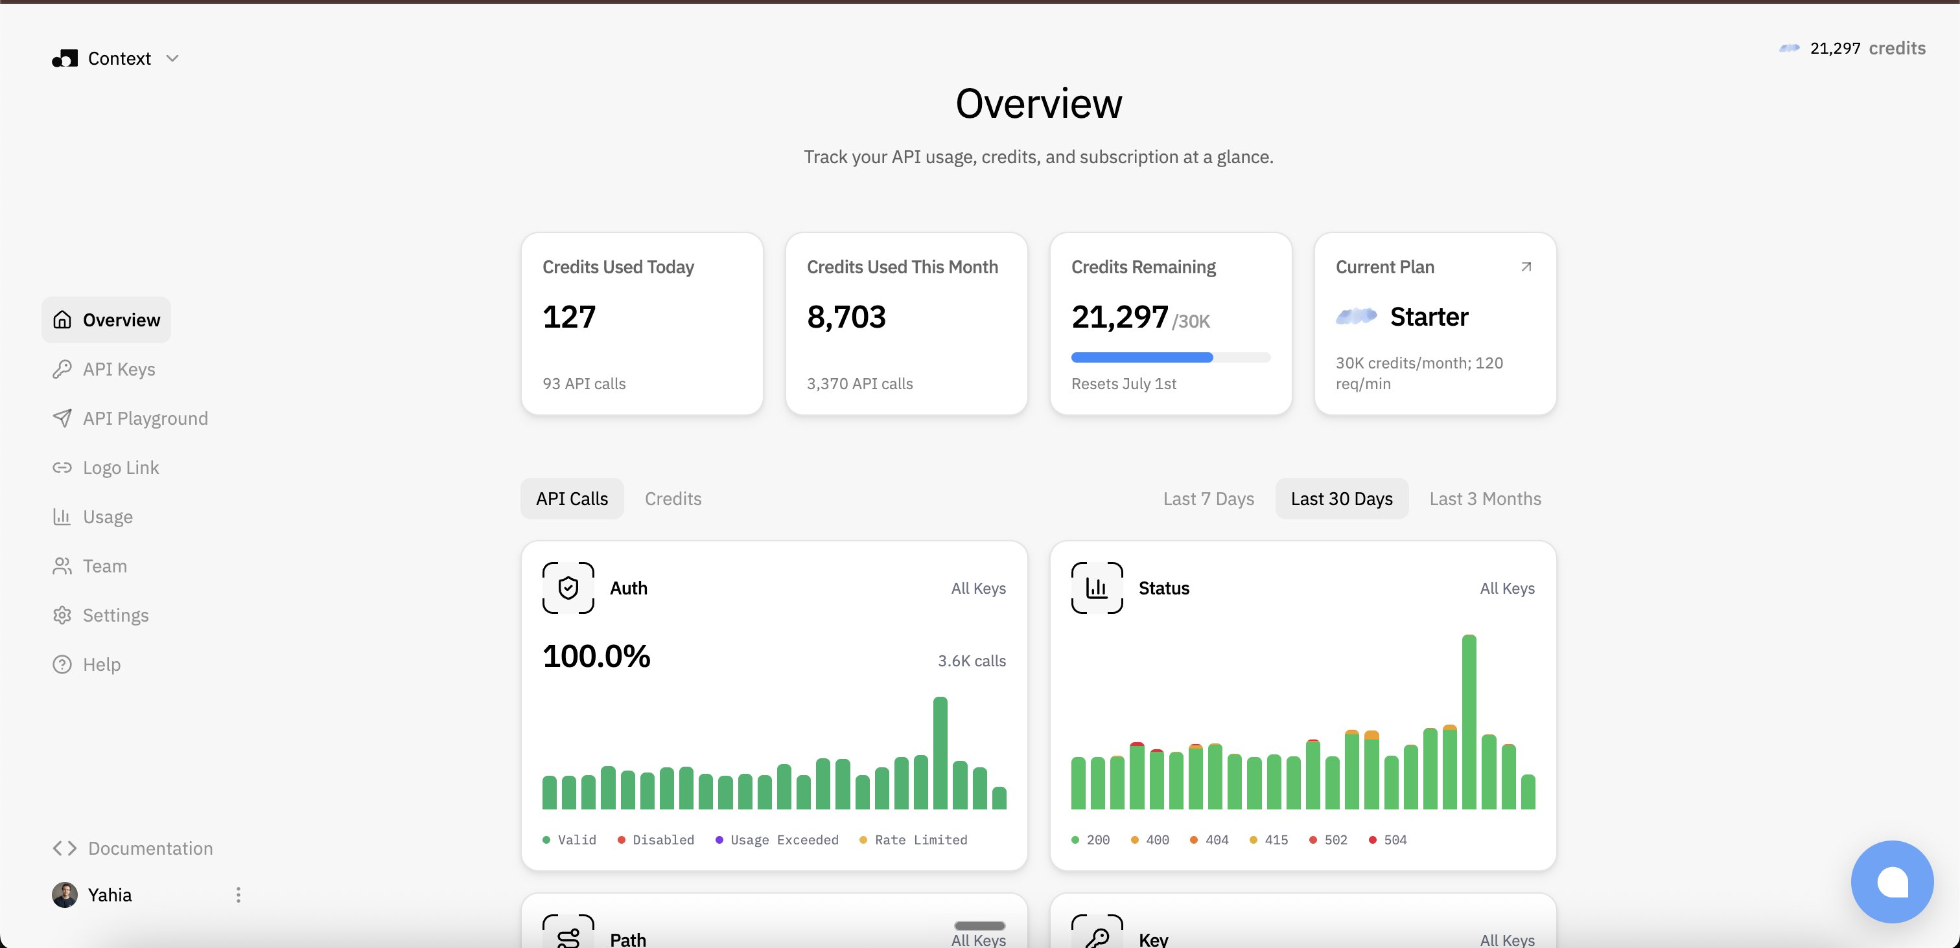The width and height of the screenshot is (1960, 948).
Task: Toggle the Disabled legend item
Action: pos(656,840)
